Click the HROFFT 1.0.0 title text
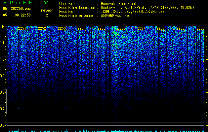The height and width of the screenshot is (132, 208). point(26,3)
